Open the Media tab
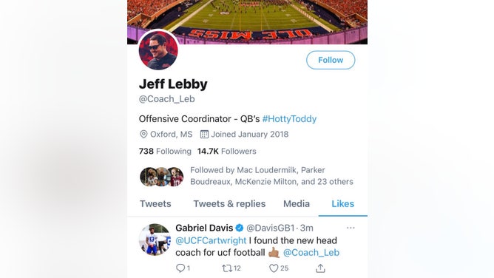The height and width of the screenshot is (278, 494). pos(297,204)
